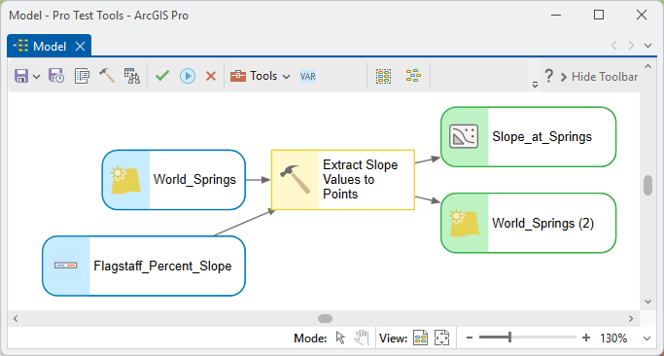Select the Slope_at_Springs output variable

click(528, 137)
